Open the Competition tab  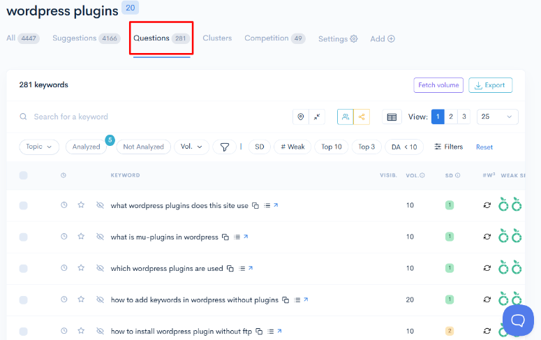(x=274, y=38)
